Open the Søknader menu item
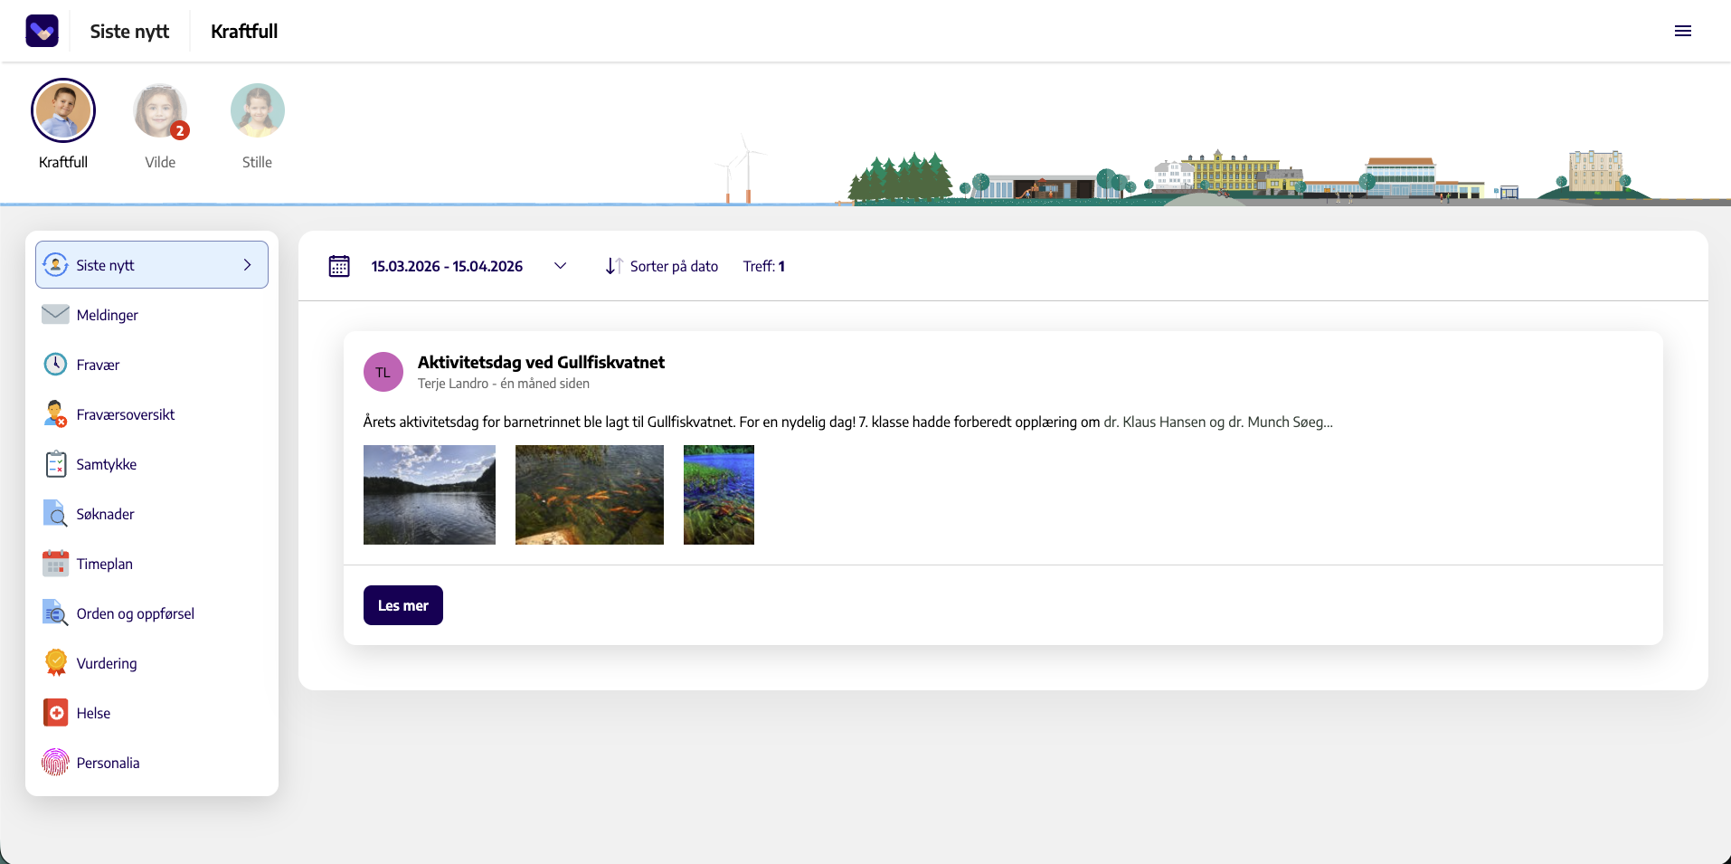Screen dimensions: 1731x864 point(152,514)
